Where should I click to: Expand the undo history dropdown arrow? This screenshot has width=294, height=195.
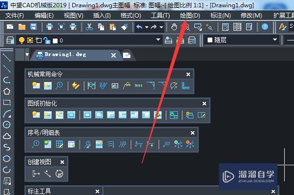coord(147,27)
